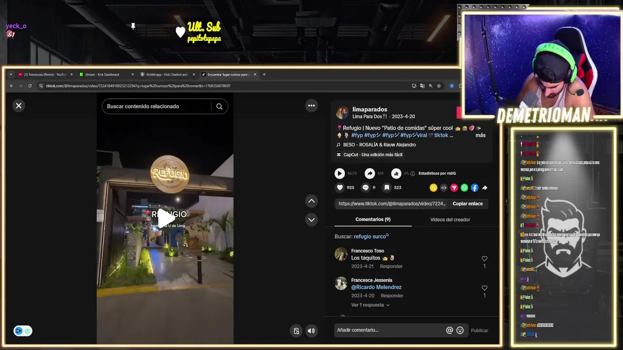Open the limaparados profile name
The width and height of the screenshot is (623, 350).
[x=370, y=109]
